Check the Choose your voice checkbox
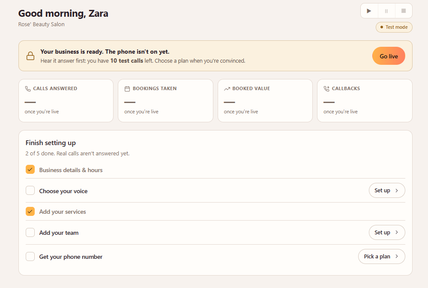The height and width of the screenshot is (288, 428). pos(30,191)
